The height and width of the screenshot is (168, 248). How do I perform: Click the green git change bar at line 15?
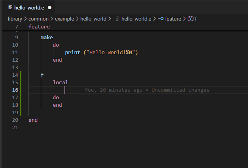[21, 82]
